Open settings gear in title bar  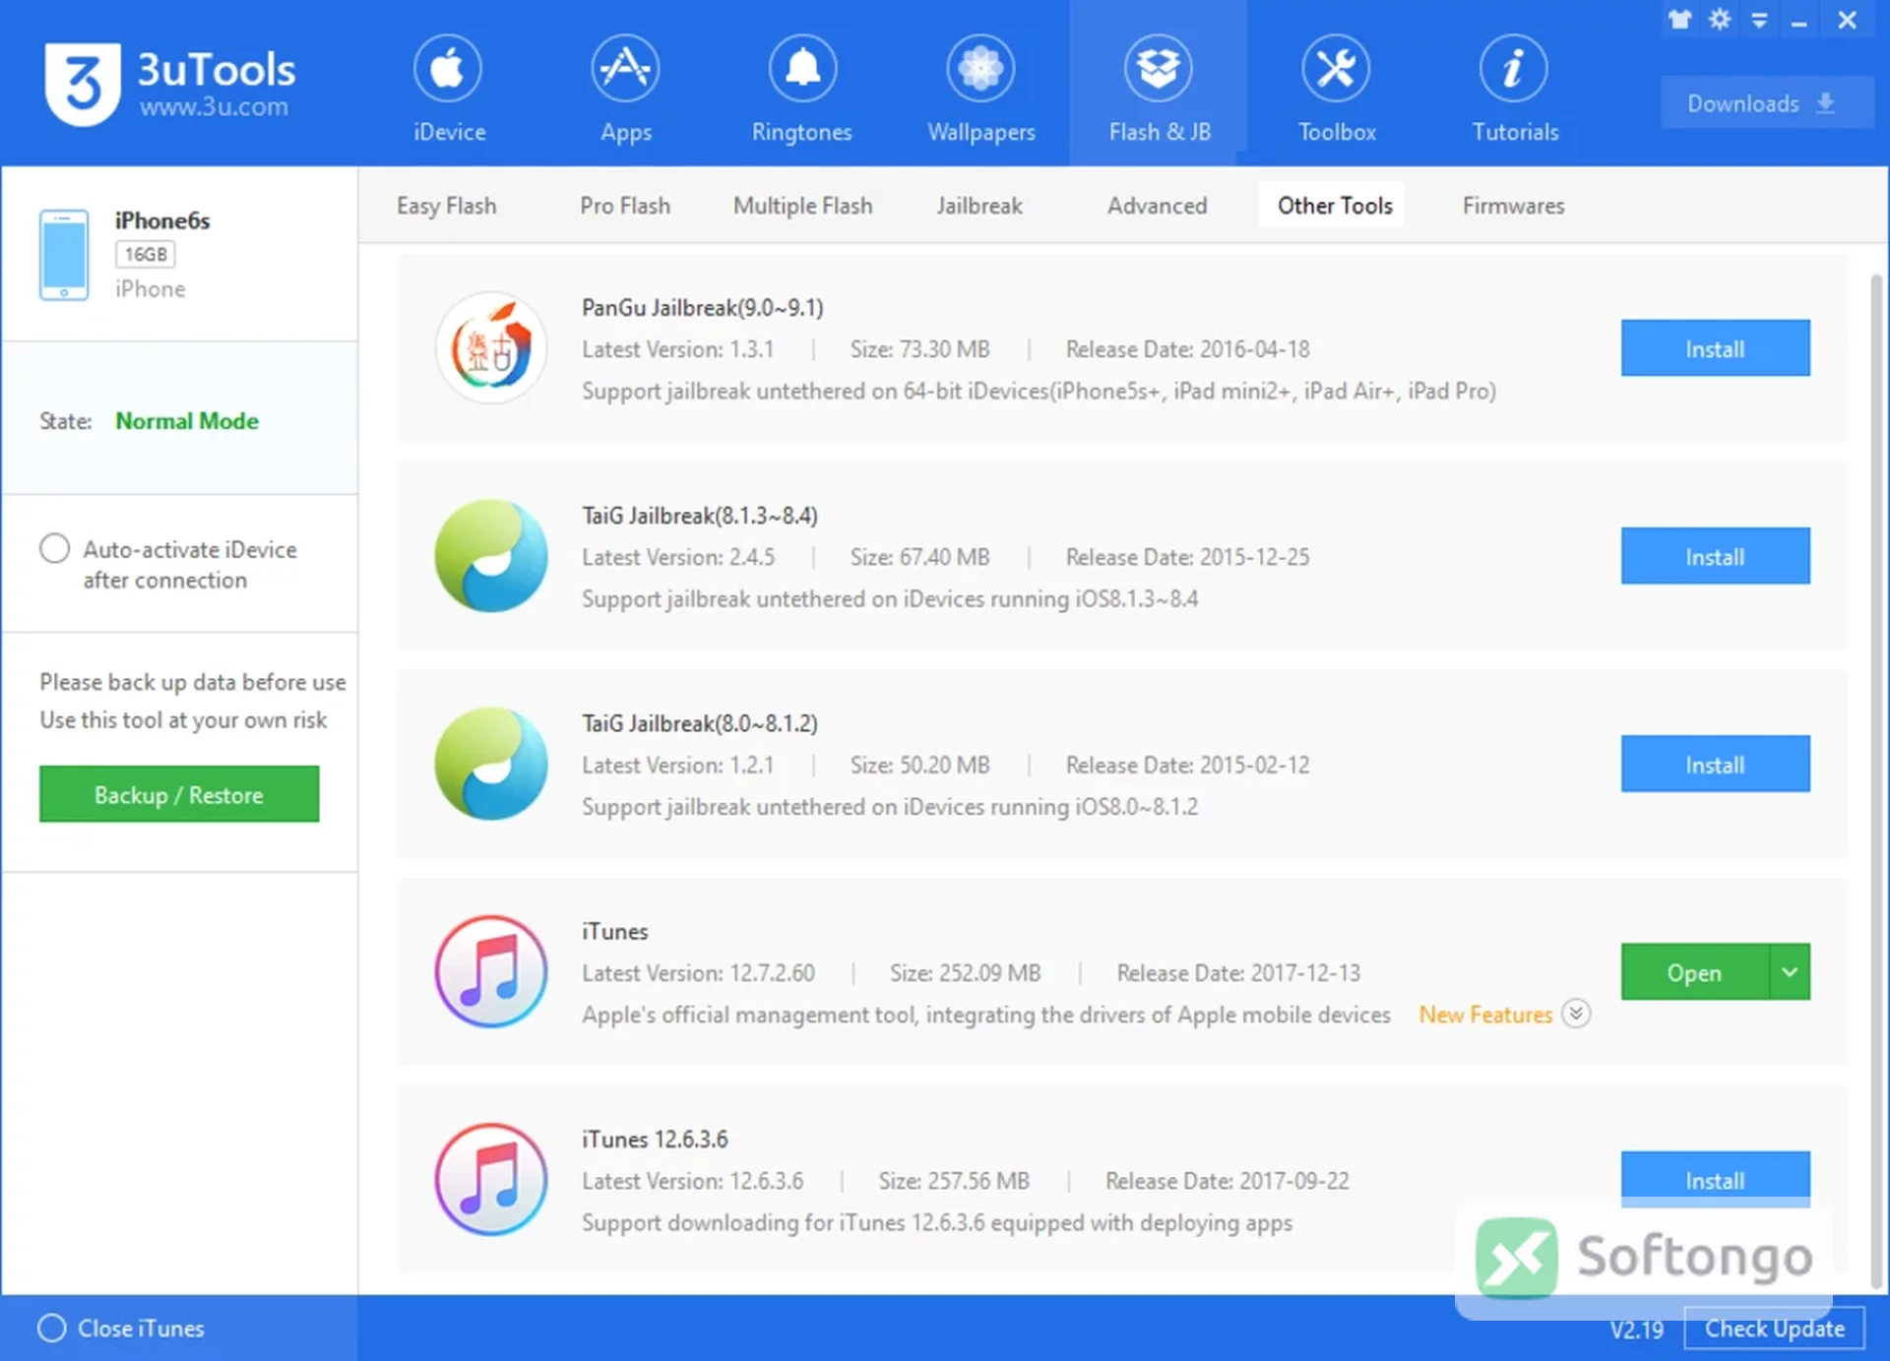(x=1720, y=19)
